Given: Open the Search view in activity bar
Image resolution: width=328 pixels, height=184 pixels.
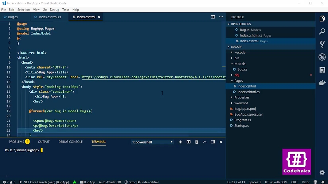Looking at the screenshot, I should [322, 32].
